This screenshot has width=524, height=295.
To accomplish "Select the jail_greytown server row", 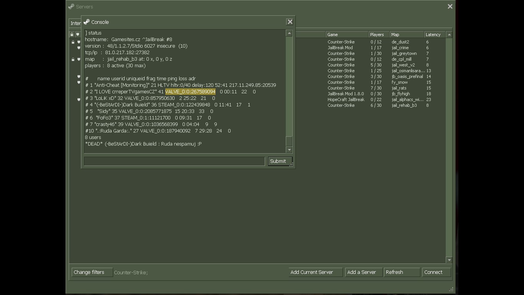I will [x=257, y=53].
